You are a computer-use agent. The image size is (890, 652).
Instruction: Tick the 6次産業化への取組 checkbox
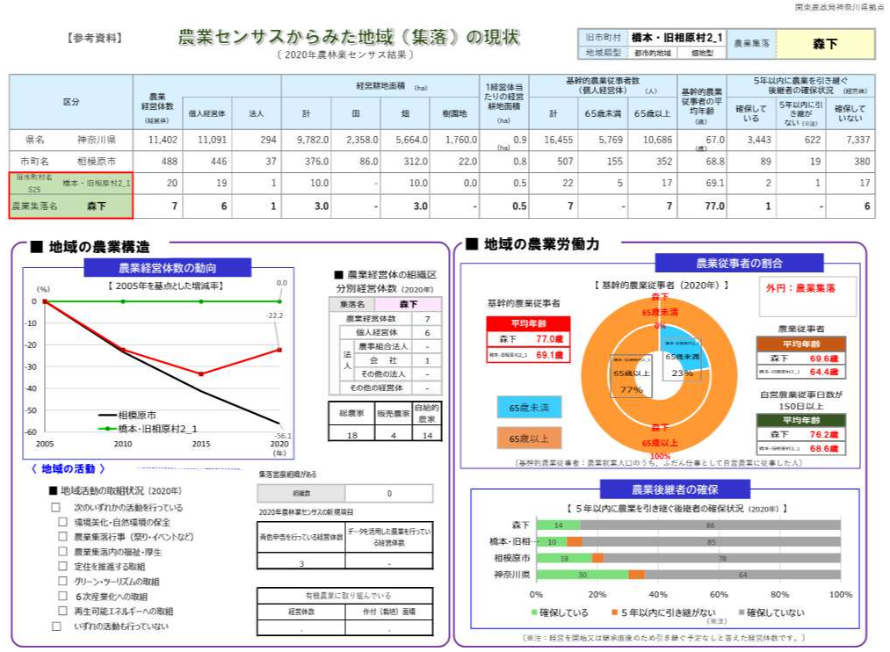pyautogui.click(x=63, y=597)
